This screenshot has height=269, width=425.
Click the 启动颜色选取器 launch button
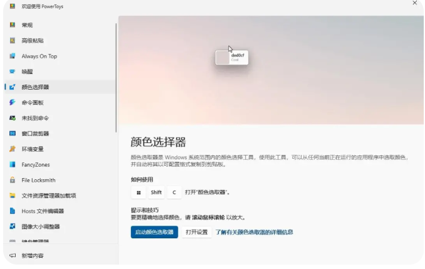[154, 232]
